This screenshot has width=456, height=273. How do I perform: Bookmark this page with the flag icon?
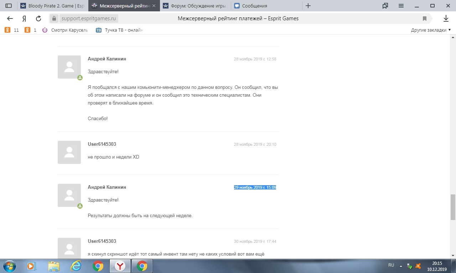point(424,18)
